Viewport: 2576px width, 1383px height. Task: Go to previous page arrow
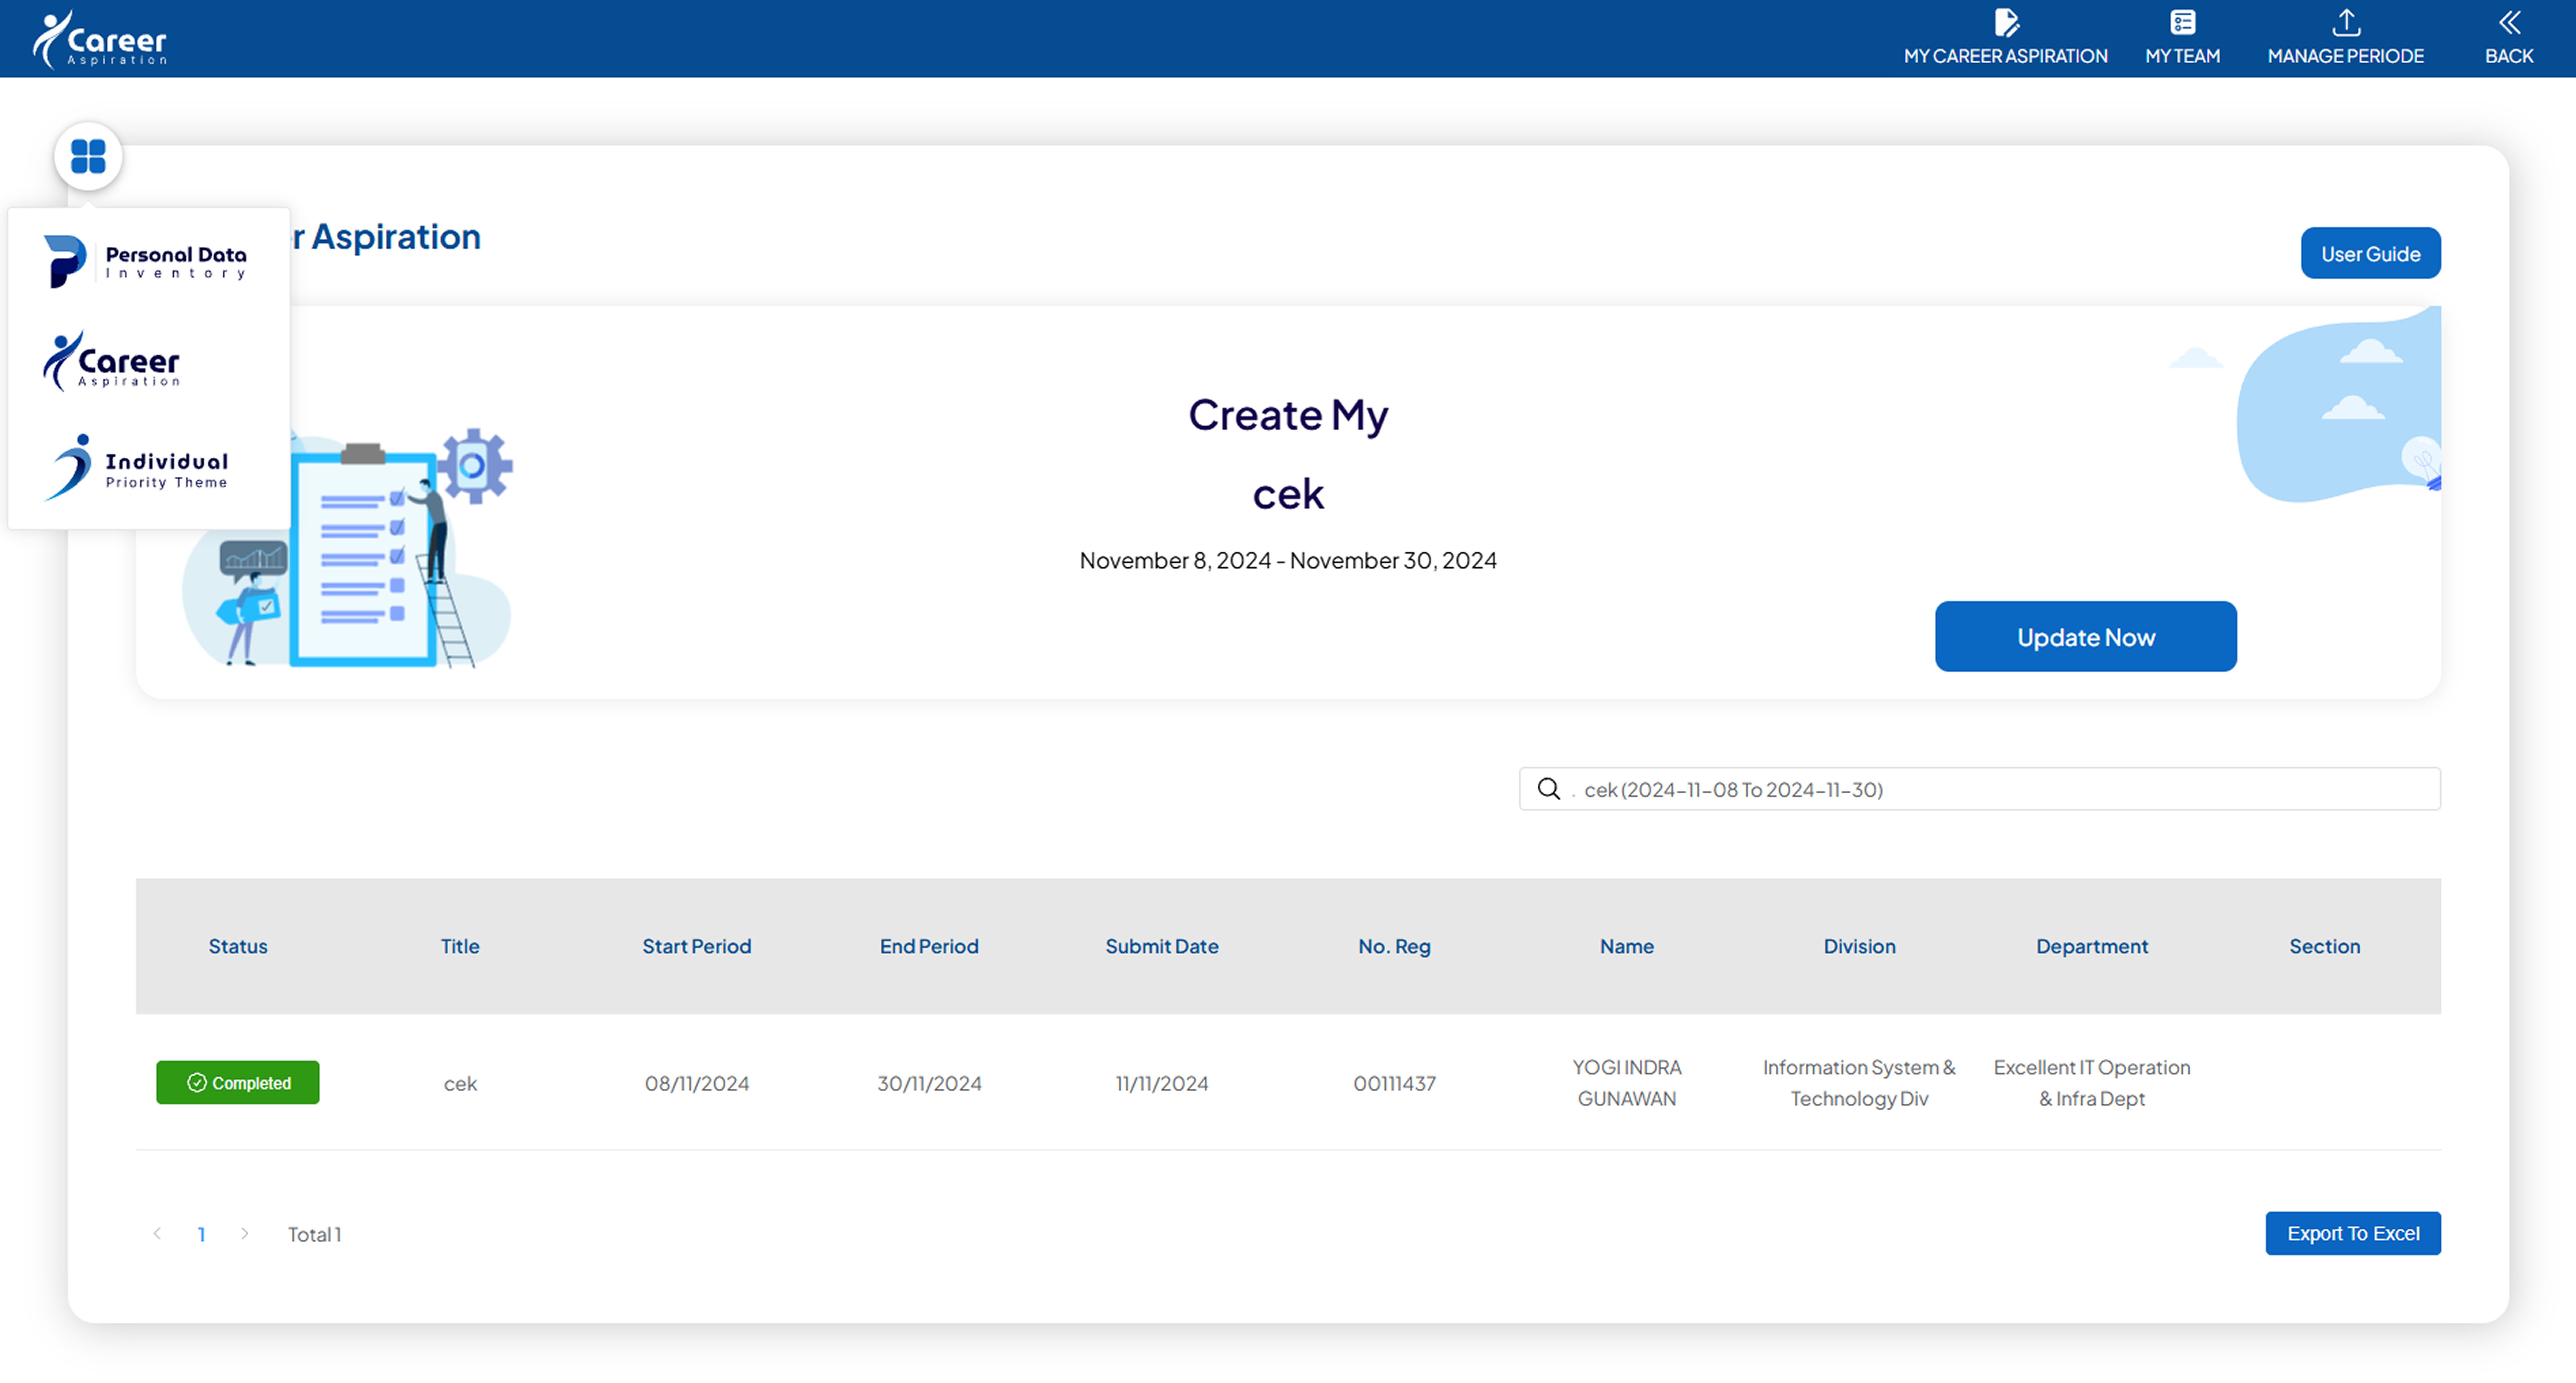point(157,1234)
